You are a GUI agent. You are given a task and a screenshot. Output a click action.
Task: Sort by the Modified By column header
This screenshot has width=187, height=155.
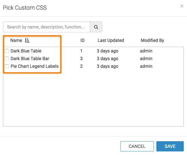pos(152,41)
